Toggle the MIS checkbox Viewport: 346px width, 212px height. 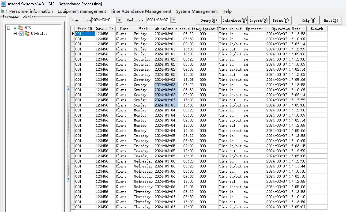[15, 28]
